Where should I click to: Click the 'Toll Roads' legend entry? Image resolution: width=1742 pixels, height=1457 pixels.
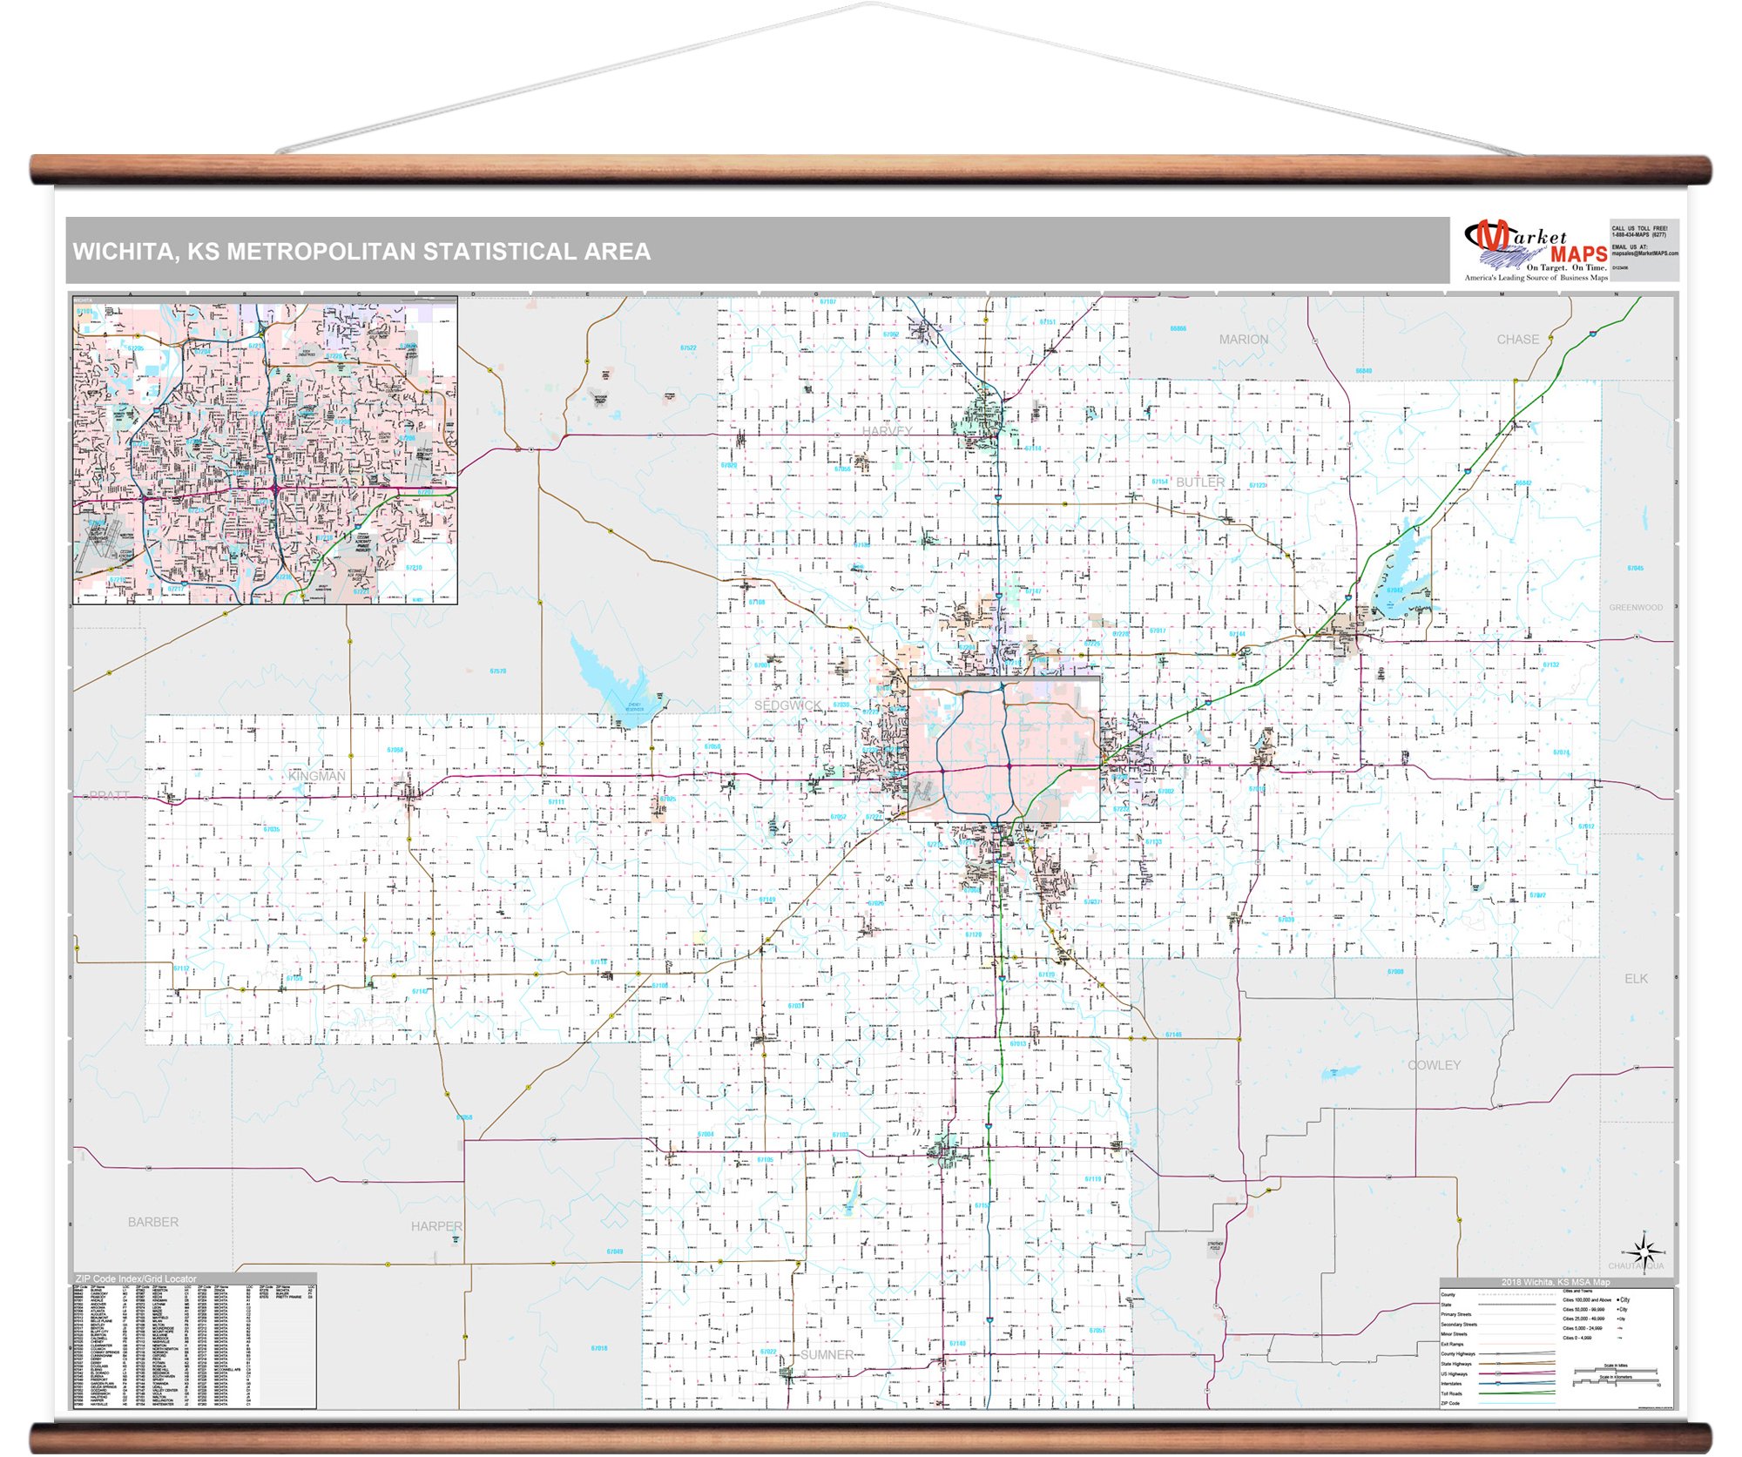coord(1497,1393)
